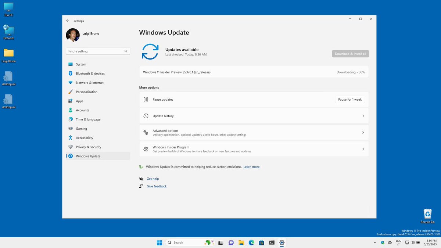441x248 pixels.
Task: Click the Last checked: Today, 8:56 AM text
Action: [x=186, y=55]
